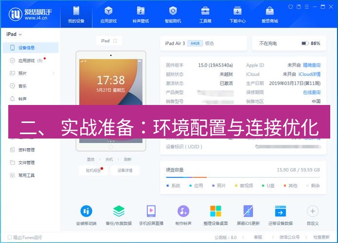Screen dimensions: 338x243
Task: Open the 验机报告 button
Action: click(93, 171)
